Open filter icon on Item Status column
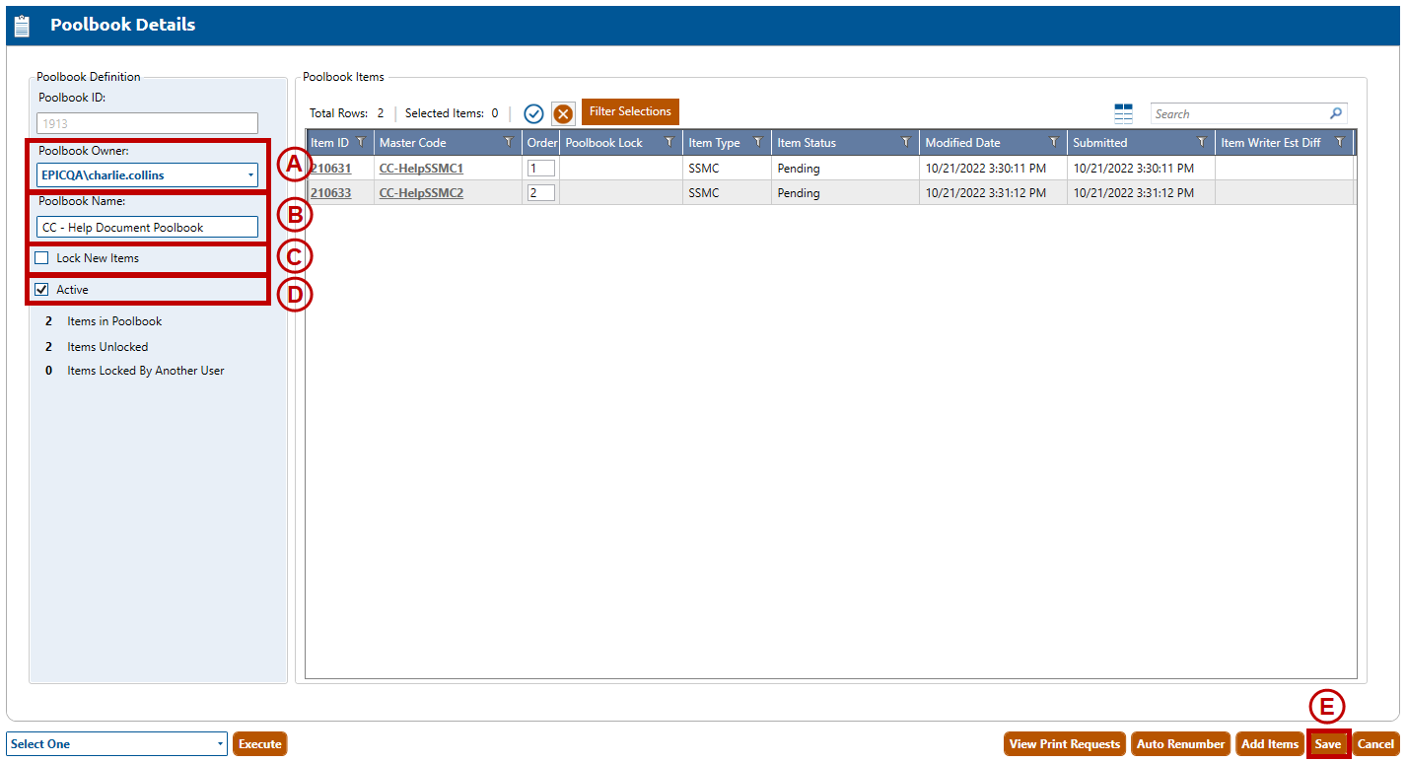This screenshot has height=763, width=1407. point(906,143)
